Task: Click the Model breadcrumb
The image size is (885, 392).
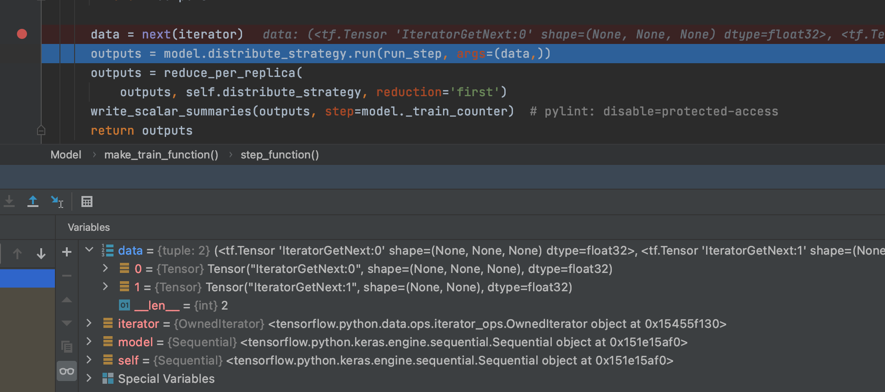Action: coord(66,155)
